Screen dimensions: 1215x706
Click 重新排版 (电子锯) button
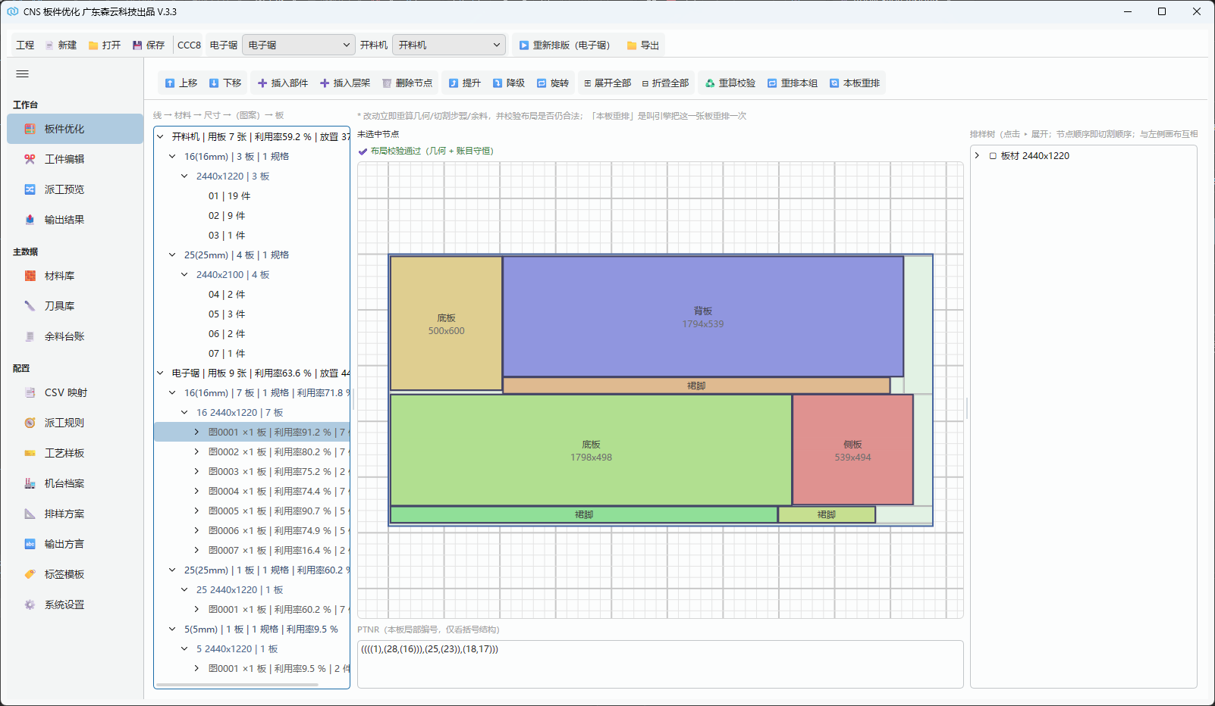pyautogui.click(x=565, y=45)
